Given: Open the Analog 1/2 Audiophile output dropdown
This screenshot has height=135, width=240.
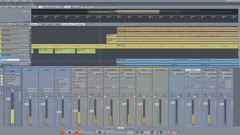Looking at the screenshot, I should [x=12, y=74].
